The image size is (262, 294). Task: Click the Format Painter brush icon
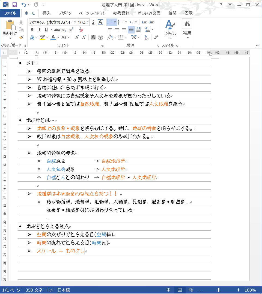pyautogui.click(x=21, y=37)
